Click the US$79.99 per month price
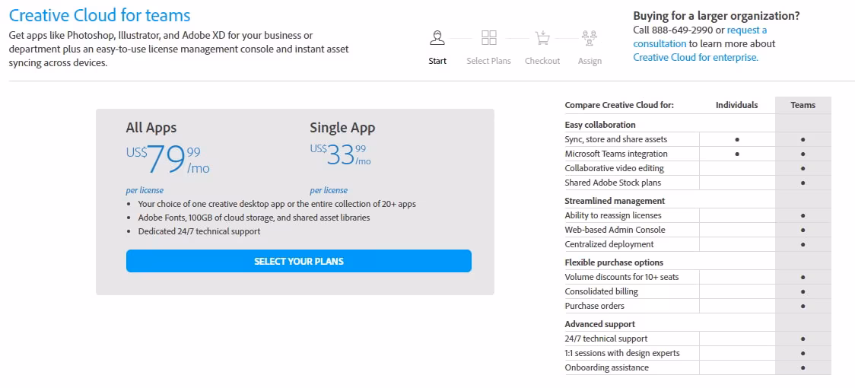Viewport: 855px width, 388px height. (x=168, y=159)
